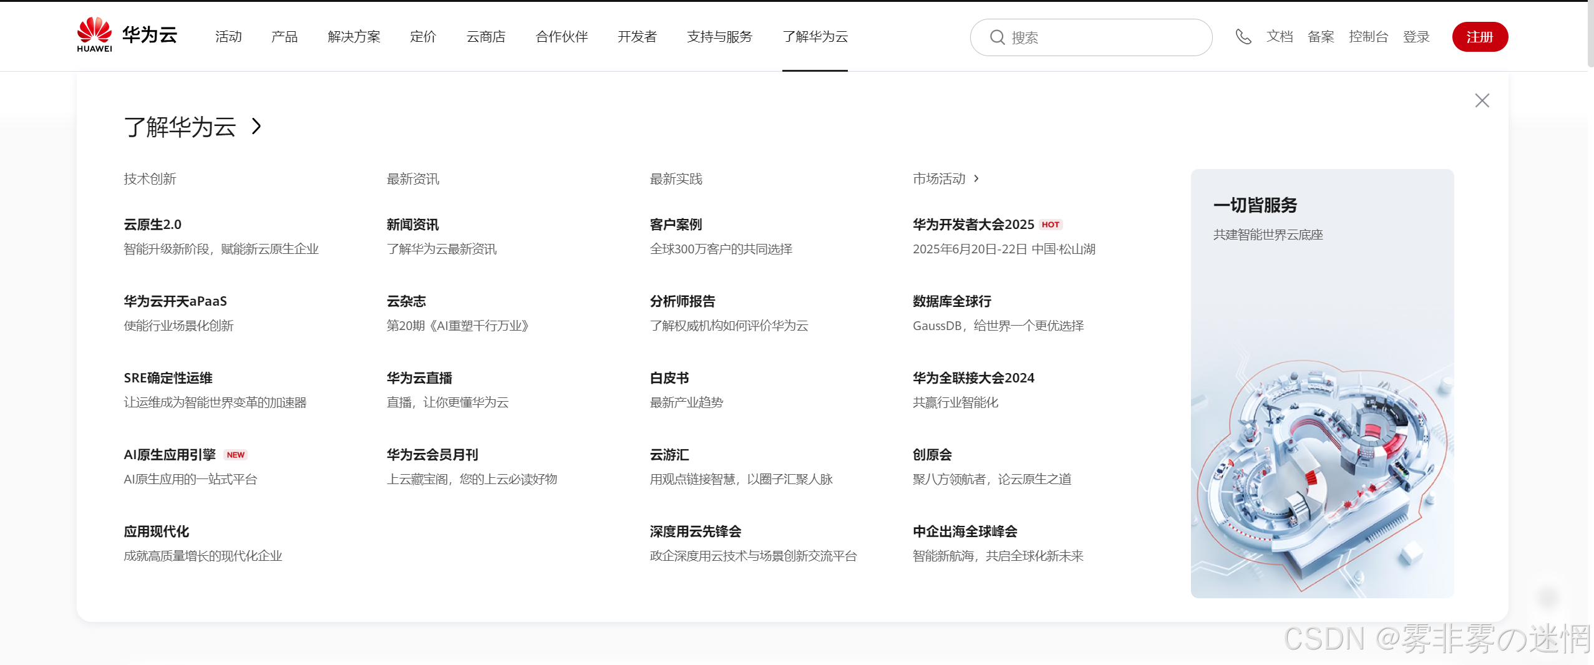Click 2025年6月20日-22日 中国·松山湖 text
The image size is (1594, 665).
point(1004,248)
